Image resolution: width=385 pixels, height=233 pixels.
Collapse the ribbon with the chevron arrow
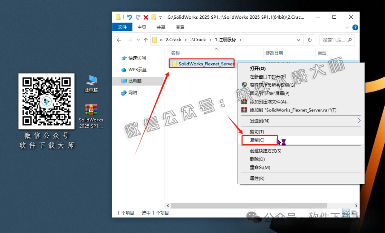[348, 27]
